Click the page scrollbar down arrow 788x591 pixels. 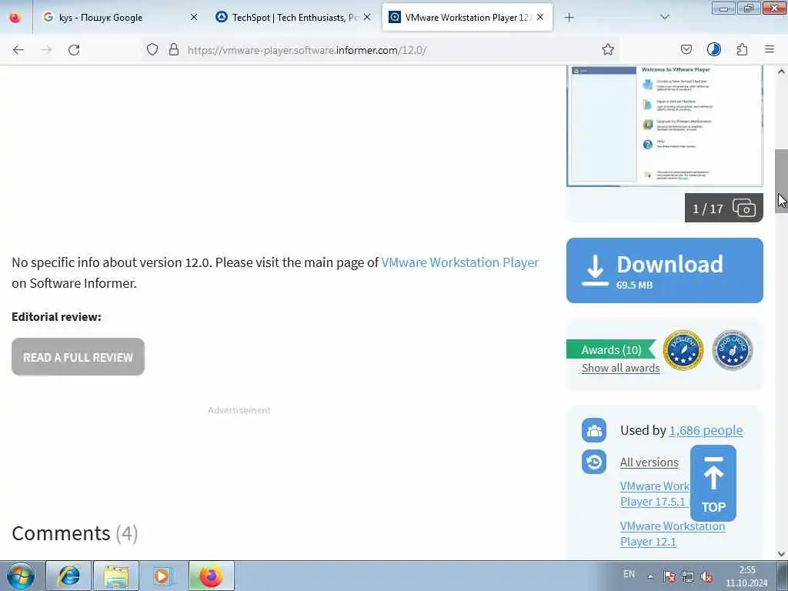781,554
